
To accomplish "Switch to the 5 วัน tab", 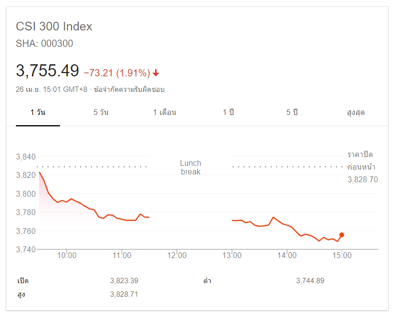I will pos(101,113).
